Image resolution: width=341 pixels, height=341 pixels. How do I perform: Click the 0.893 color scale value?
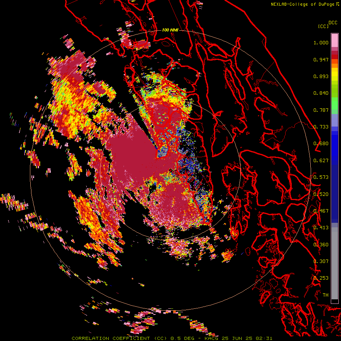click(x=321, y=76)
